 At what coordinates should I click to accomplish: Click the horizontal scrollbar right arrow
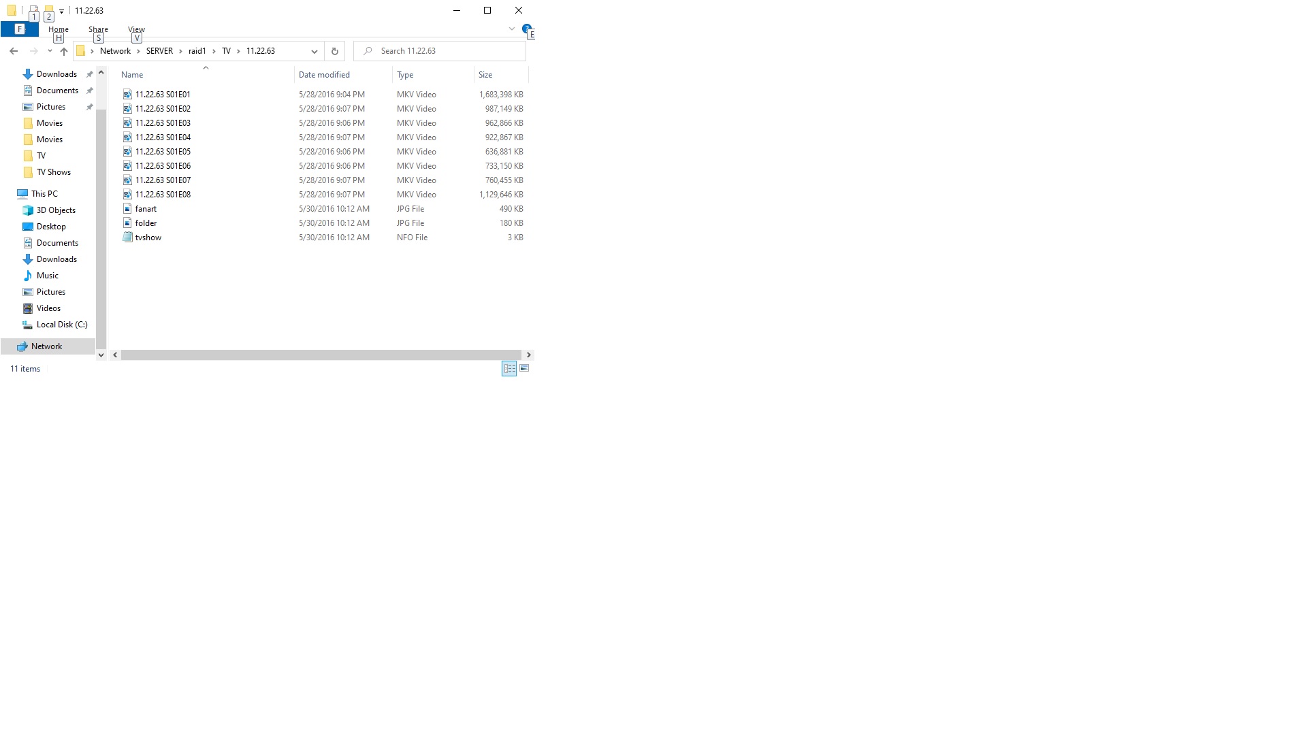pos(528,355)
